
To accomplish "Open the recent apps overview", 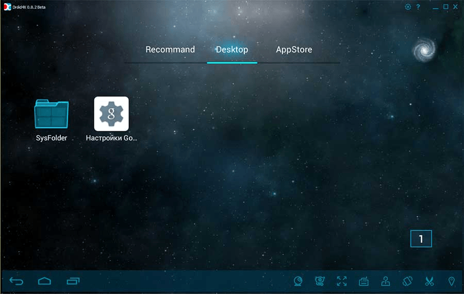I will click(73, 281).
